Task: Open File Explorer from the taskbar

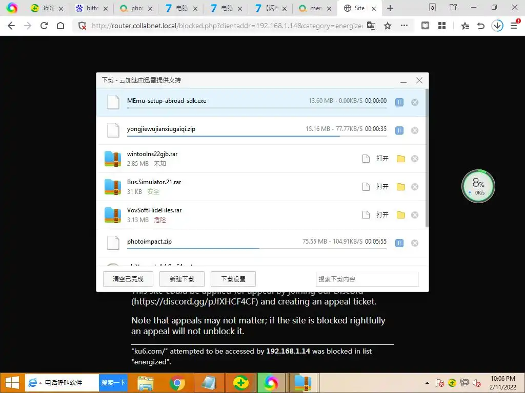Action: point(145,383)
